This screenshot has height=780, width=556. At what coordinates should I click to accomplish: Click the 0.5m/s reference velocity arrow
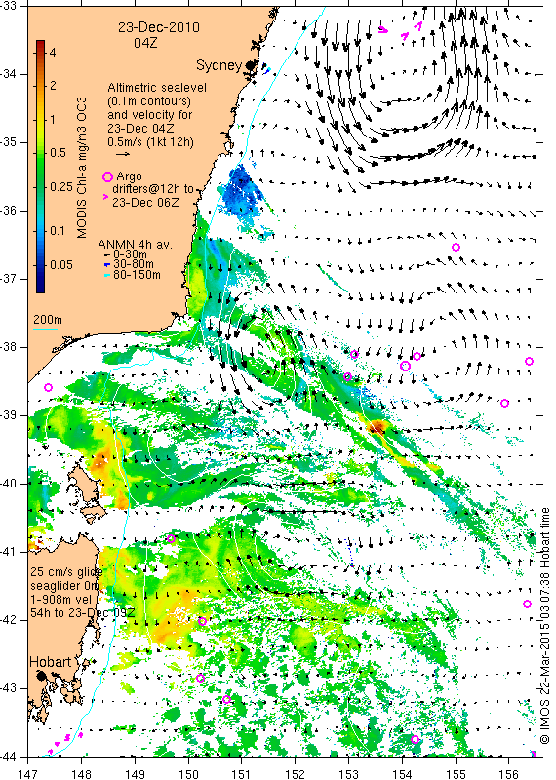pyautogui.click(x=123, y=154)
